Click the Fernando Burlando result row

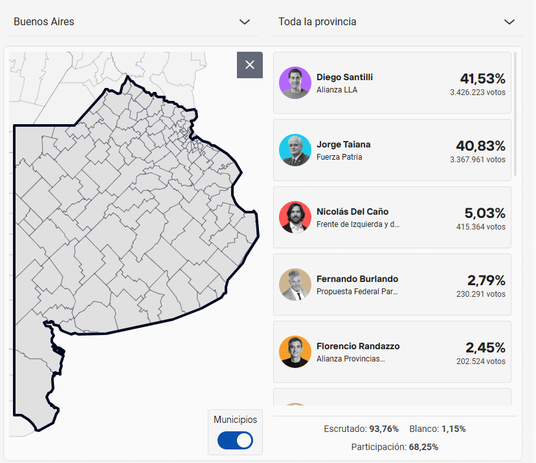coord(392,285)
